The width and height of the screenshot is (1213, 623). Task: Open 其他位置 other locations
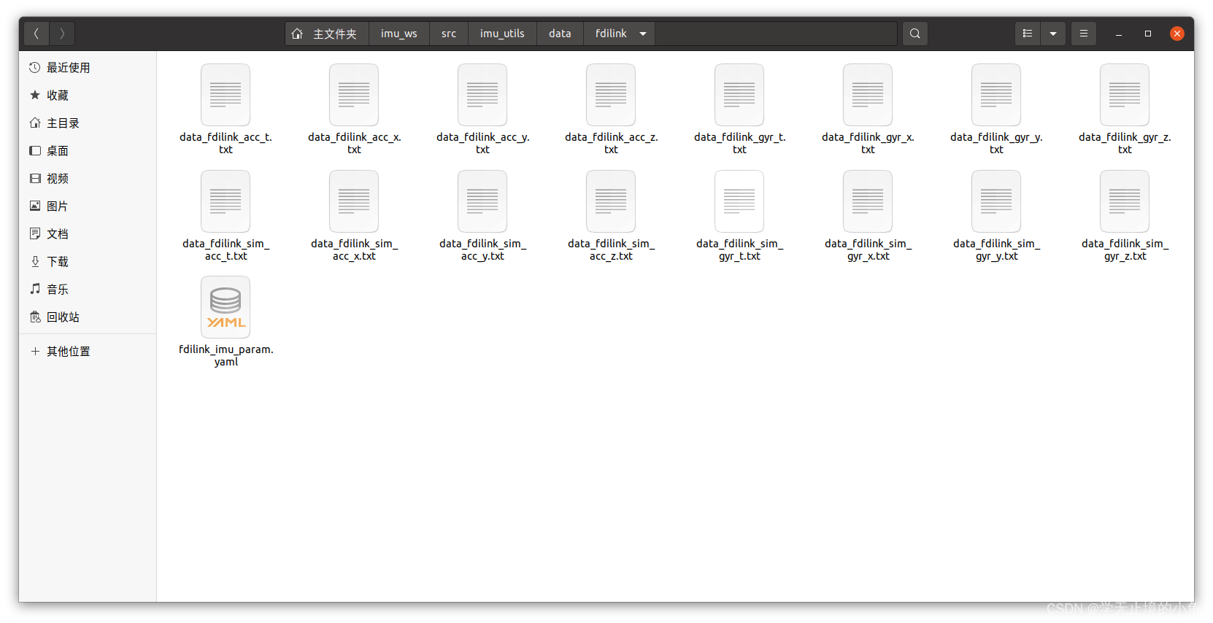click(88, 352)
